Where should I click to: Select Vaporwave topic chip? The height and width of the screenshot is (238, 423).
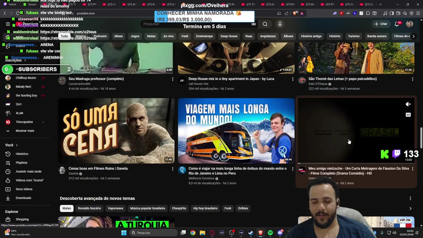[x=115, y=208]
